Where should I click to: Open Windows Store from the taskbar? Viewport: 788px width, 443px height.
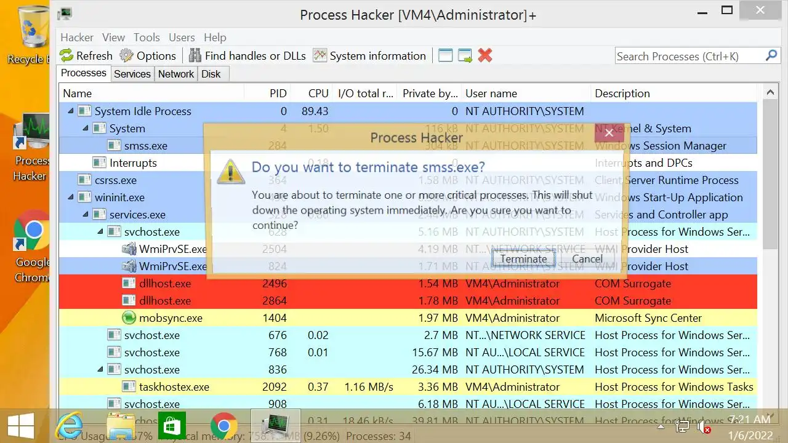click(x=172, y=426)
